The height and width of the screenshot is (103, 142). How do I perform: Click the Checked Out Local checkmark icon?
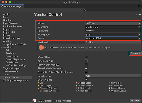pyautogui.click(x=39, y=88)
